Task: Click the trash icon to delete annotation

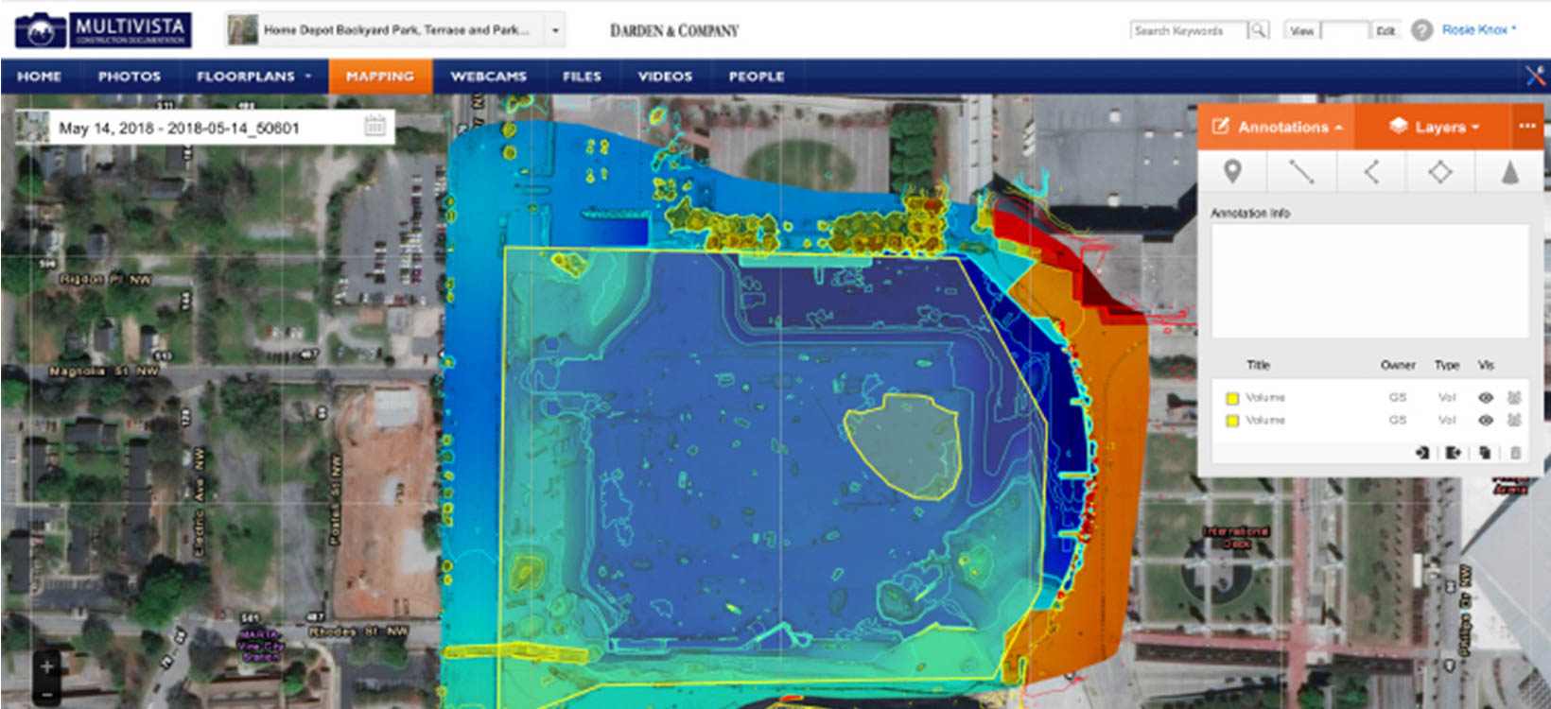Action: coord(1515,453)
